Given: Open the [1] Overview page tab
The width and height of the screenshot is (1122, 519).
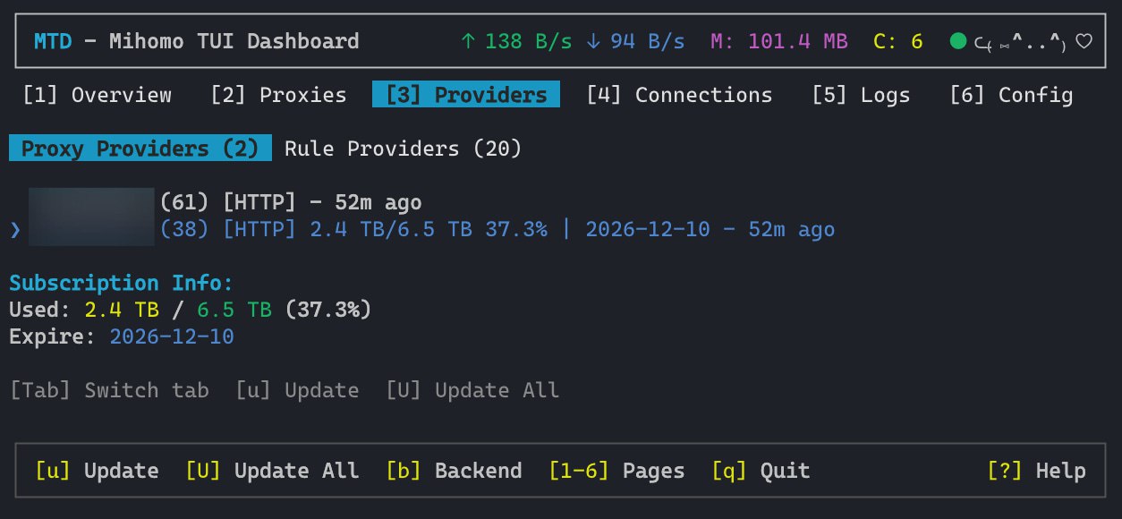Looking at the screenshot, I should (97, 95).
